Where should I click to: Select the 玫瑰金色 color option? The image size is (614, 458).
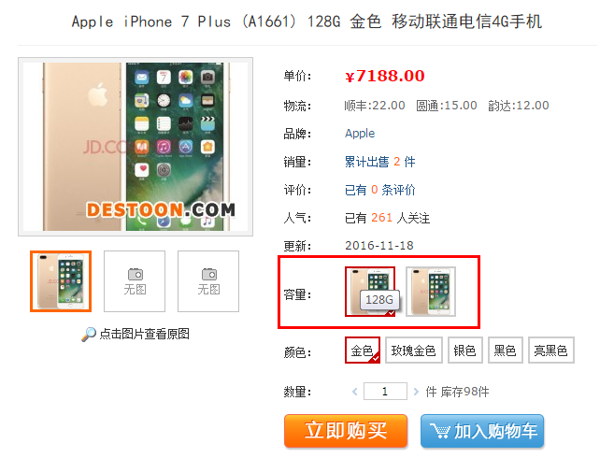point(413,351)
